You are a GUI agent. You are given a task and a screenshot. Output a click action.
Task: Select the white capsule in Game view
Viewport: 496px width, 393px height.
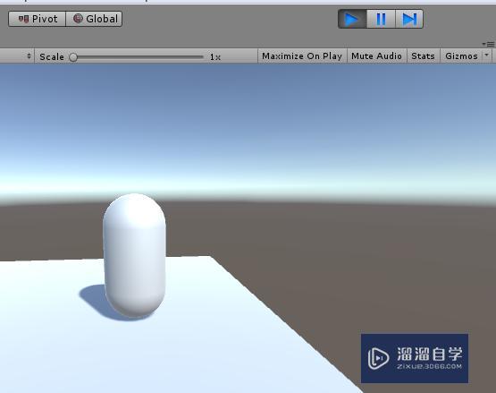coord(134,255)
